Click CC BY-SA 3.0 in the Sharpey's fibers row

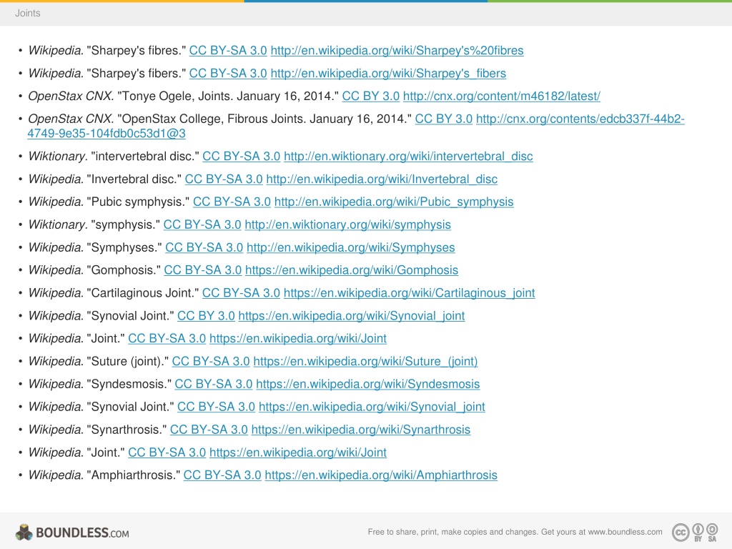(x=228, y=74)
